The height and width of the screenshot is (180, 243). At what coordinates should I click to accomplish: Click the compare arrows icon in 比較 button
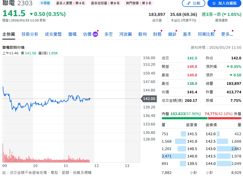click(x=189, y=3)
